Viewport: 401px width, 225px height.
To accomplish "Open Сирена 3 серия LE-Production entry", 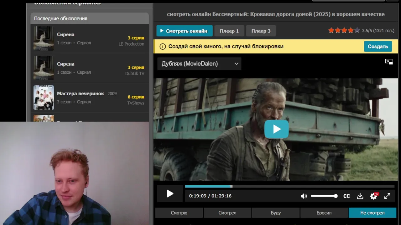I will click(90, 38).
